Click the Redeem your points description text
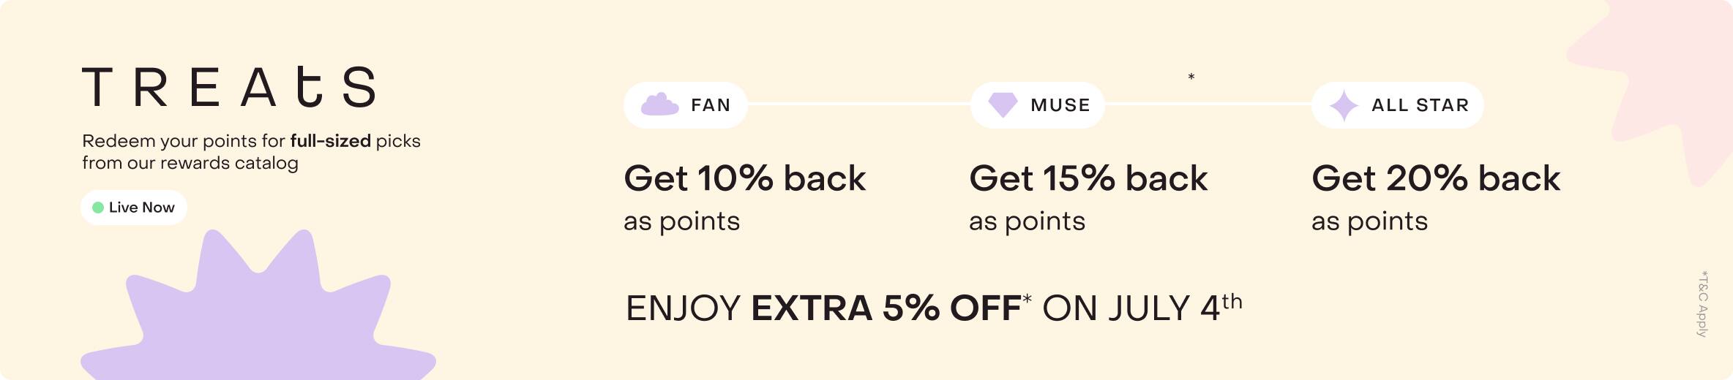Viewport: 1733px width, 380px height. click(x=251, y=151)
